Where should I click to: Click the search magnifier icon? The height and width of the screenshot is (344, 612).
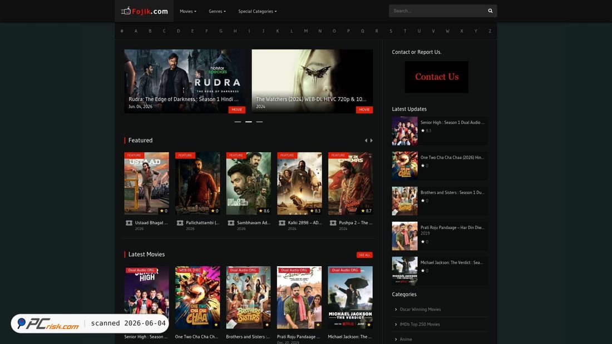[x=490, y=11]
